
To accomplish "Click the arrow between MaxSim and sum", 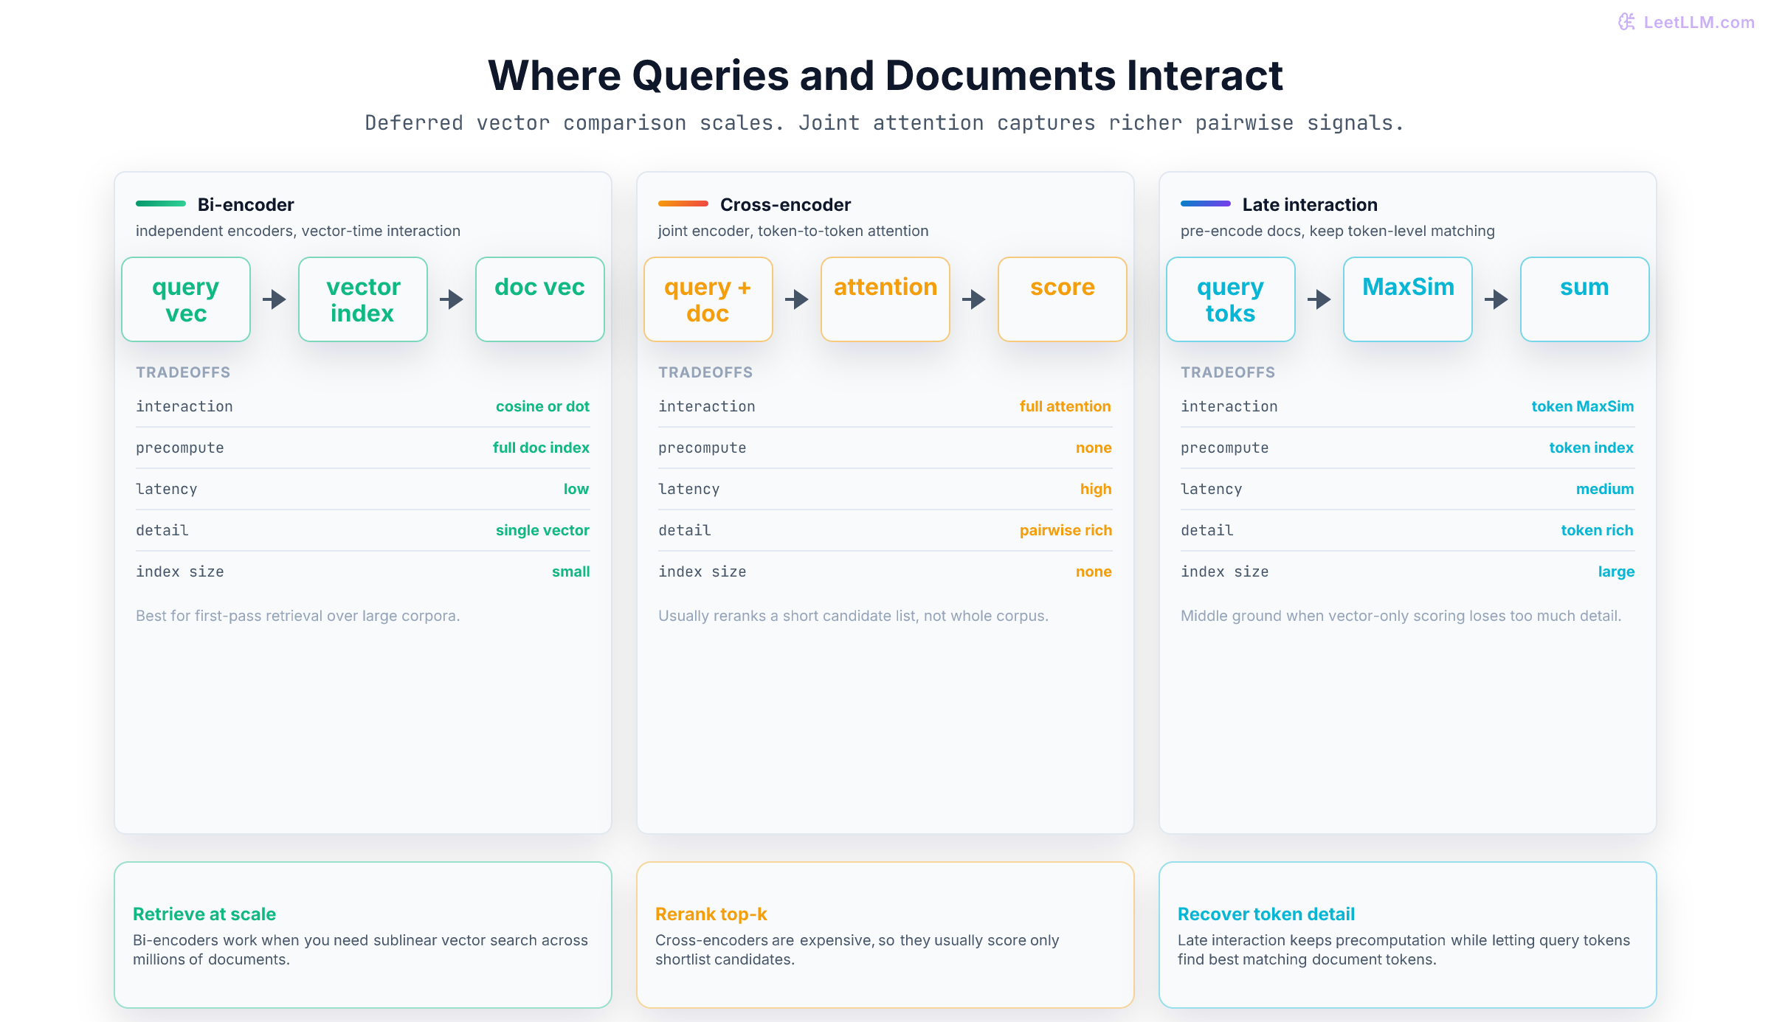I will (1496, 299).
